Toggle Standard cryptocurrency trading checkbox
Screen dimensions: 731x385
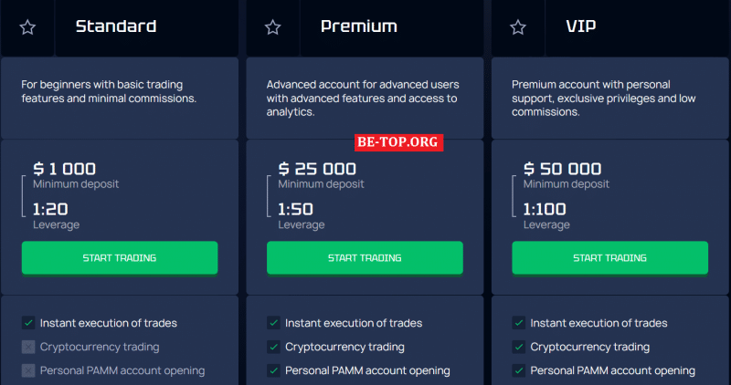point(28,347)
